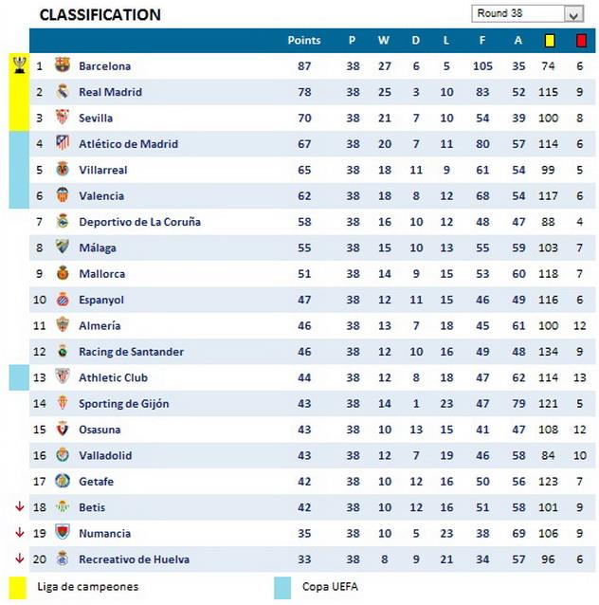Open the Villarreal team link
Image resolution: width=599 pixels, height=605 pixels.
(x=102, y=170)
